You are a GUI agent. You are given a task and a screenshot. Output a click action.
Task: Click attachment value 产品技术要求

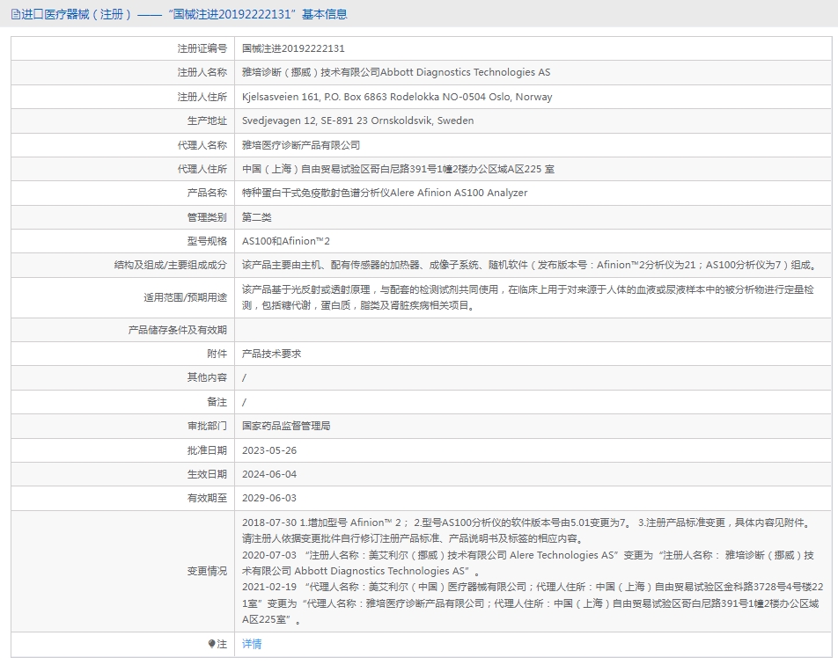click(271, 354)
